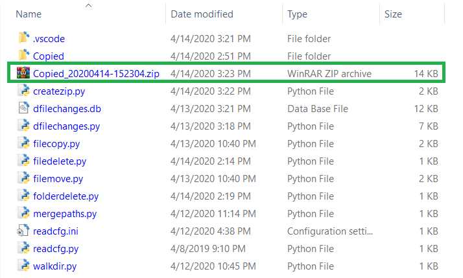Image resolution: width=463 pixels, height=278 pixels.
Task: Click the Python icon beside folderdelete.py
Action: pos(23,195)
